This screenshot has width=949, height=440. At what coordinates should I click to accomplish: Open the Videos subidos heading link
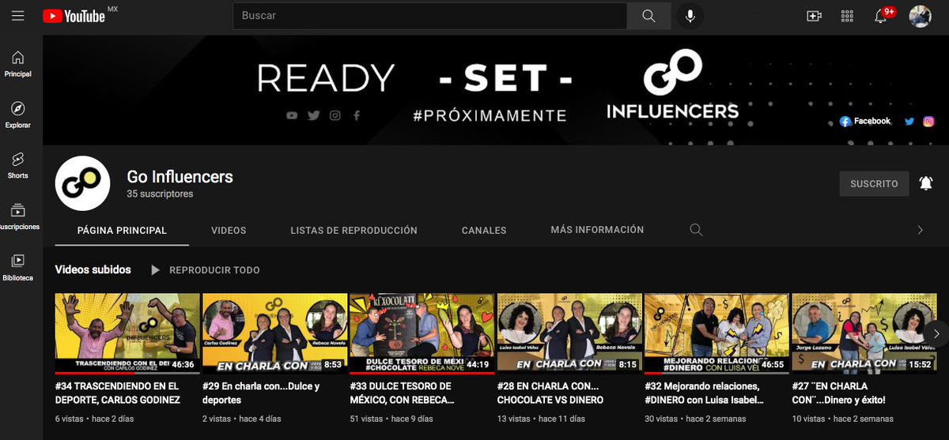click(x=93, y=269)
